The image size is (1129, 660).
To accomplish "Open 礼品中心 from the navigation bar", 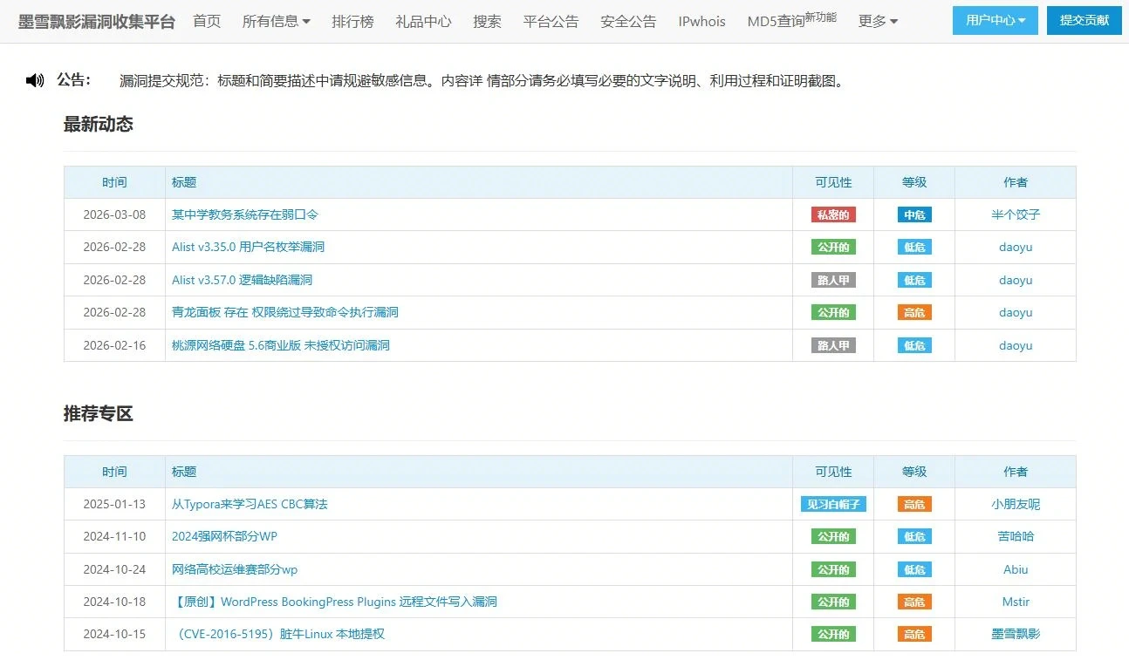I will click(x=423, y=21).
